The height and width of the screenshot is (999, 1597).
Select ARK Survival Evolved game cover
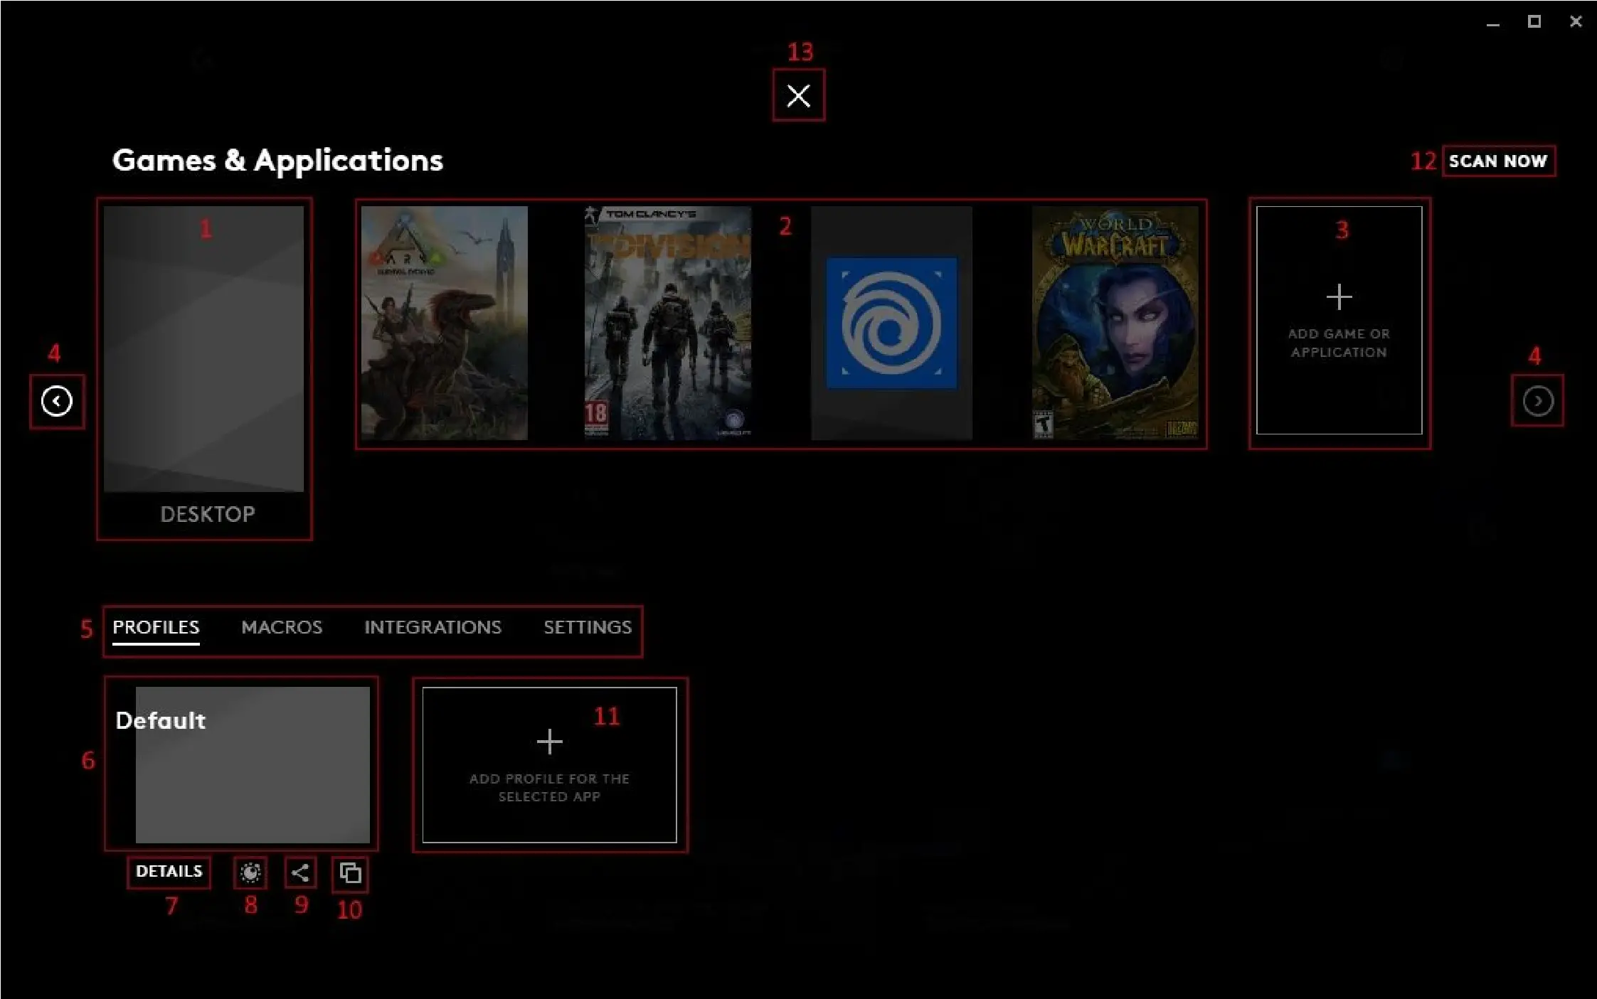click(x=444, y=323)
